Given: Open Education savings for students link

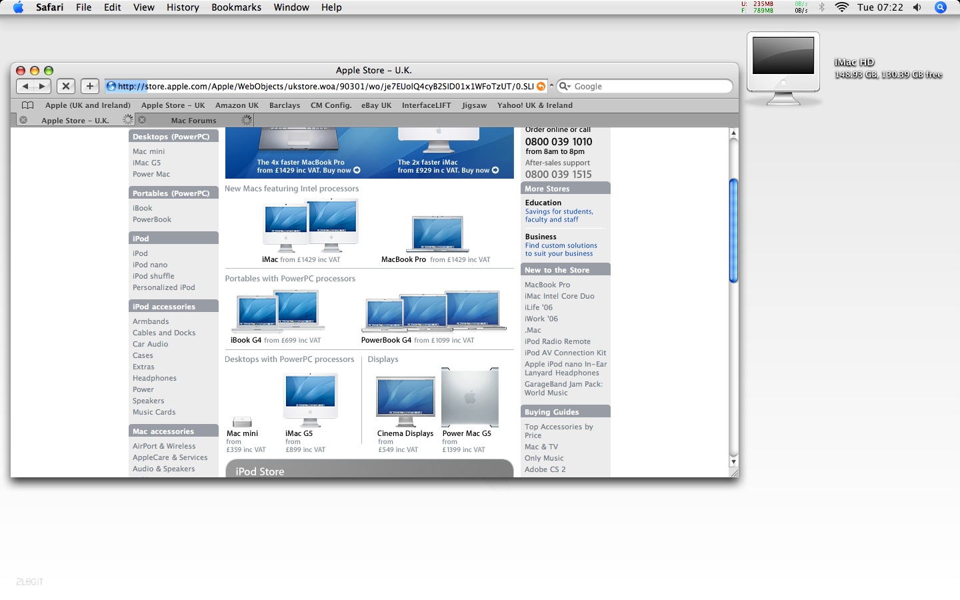Looking at the screenshot, I should click(x=559, y=215).
